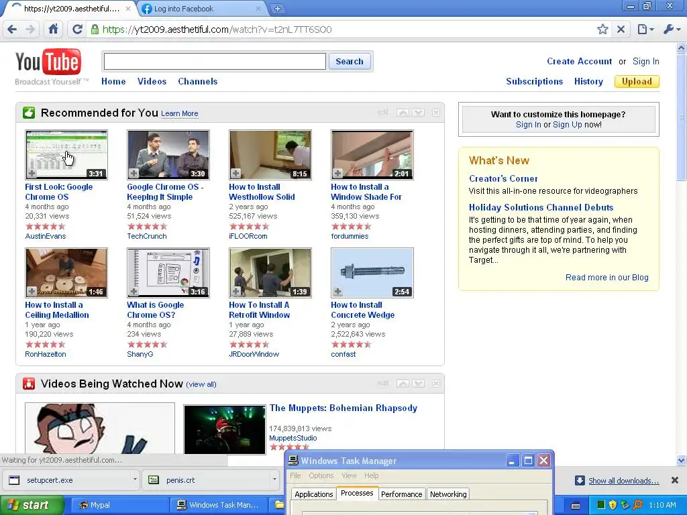Screen dimensions: 687x515
Task: Click the YouTube logo
Action: point(48,62)
